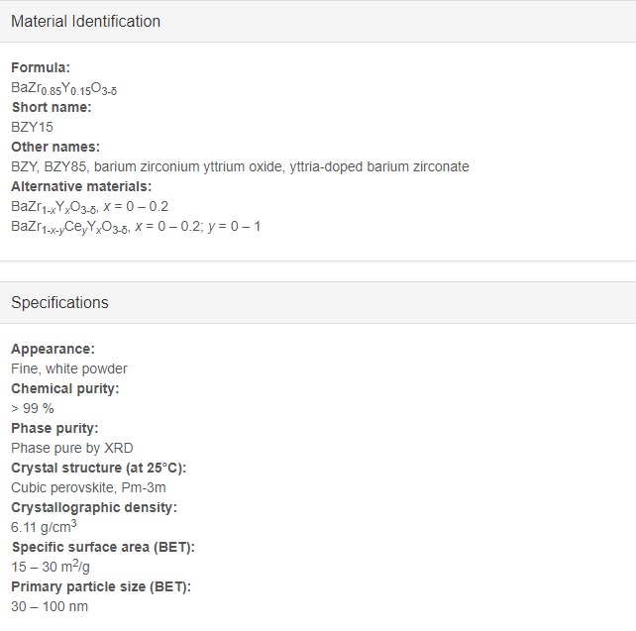
Task: Click the BaZr1-x-yCeyYxO3-δ alternative material line
Action: click(136, 227)
